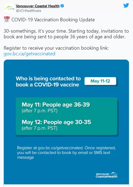133x187 pixels.
Task: Click the May 11-12 date badge
Action: click(100, 81)
